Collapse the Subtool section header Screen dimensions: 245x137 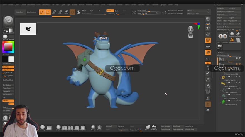tap(220, 53)
